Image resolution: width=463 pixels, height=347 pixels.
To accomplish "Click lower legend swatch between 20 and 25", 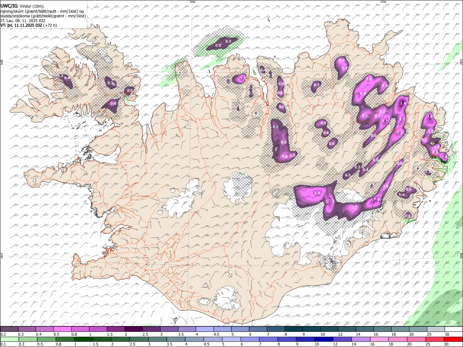I will click(x=416, y=339).
